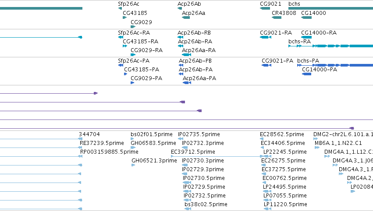Image resolution: width=373 pixels, height=211 pixels.
Task: Click the CG43185-PA protein feature arrow
Action: click(x=126, y=74)
